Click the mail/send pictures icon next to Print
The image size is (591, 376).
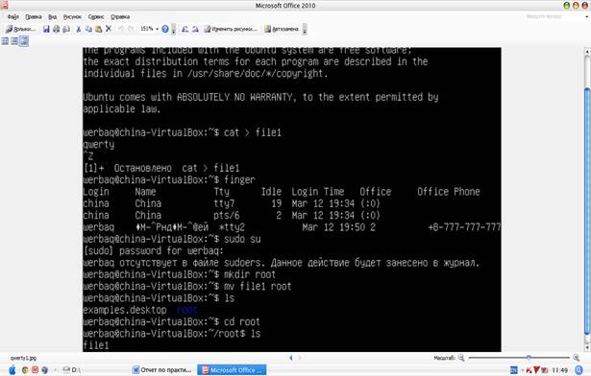pos(66,29)
